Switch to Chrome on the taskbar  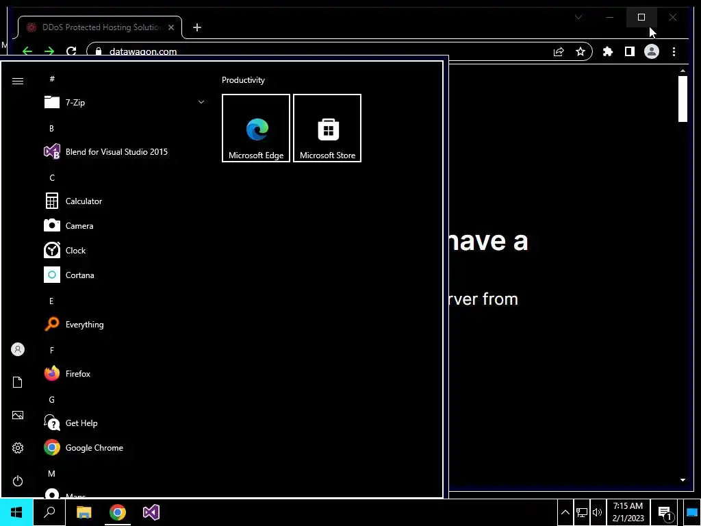[x=118, y=512]
